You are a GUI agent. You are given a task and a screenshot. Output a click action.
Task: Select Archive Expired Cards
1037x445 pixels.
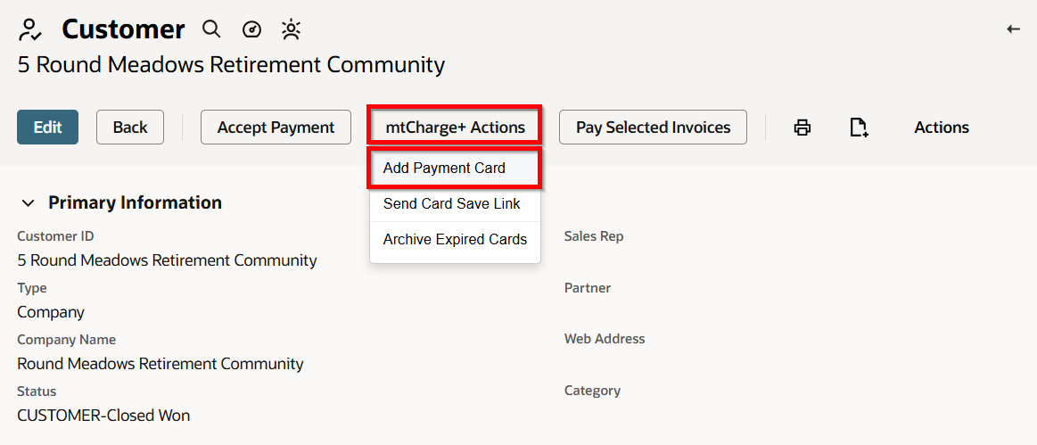[455, 239]
